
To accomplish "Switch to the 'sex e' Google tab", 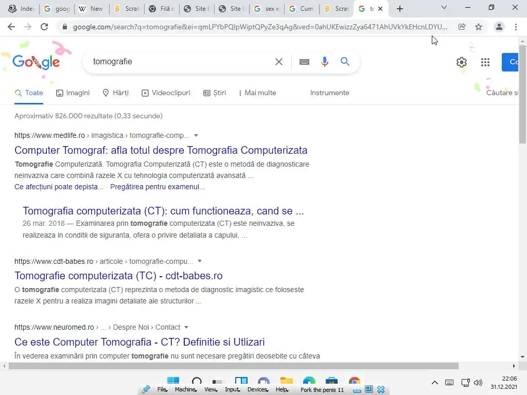I will point(267,9).
